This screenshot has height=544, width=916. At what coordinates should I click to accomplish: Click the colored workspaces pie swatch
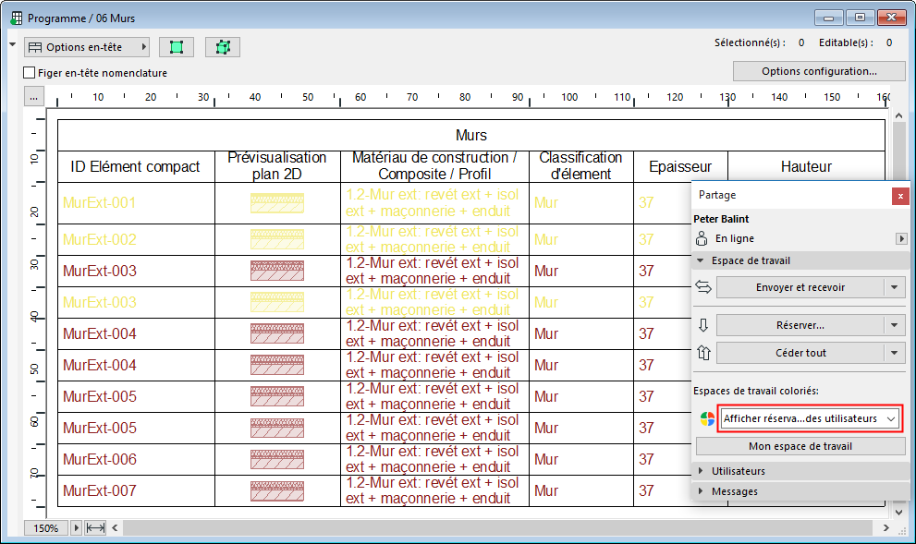point(706,418)
